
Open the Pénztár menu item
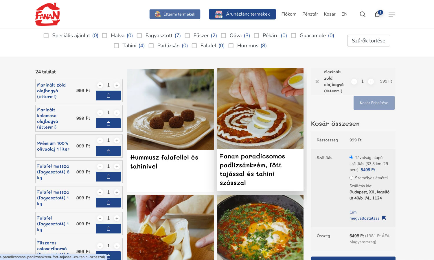coord(310,14)
